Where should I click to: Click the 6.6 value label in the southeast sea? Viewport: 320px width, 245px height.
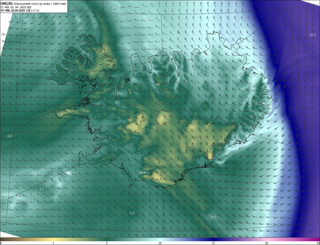click(213, 217)
